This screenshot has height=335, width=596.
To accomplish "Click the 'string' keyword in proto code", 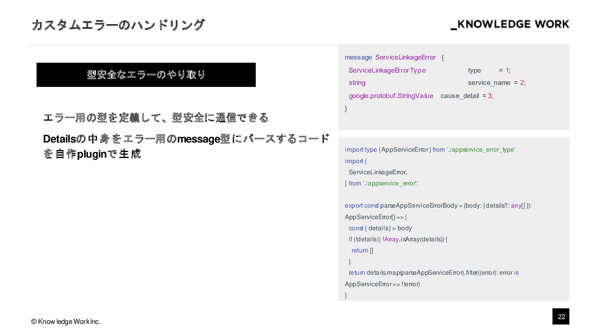I will click(357, 83).
